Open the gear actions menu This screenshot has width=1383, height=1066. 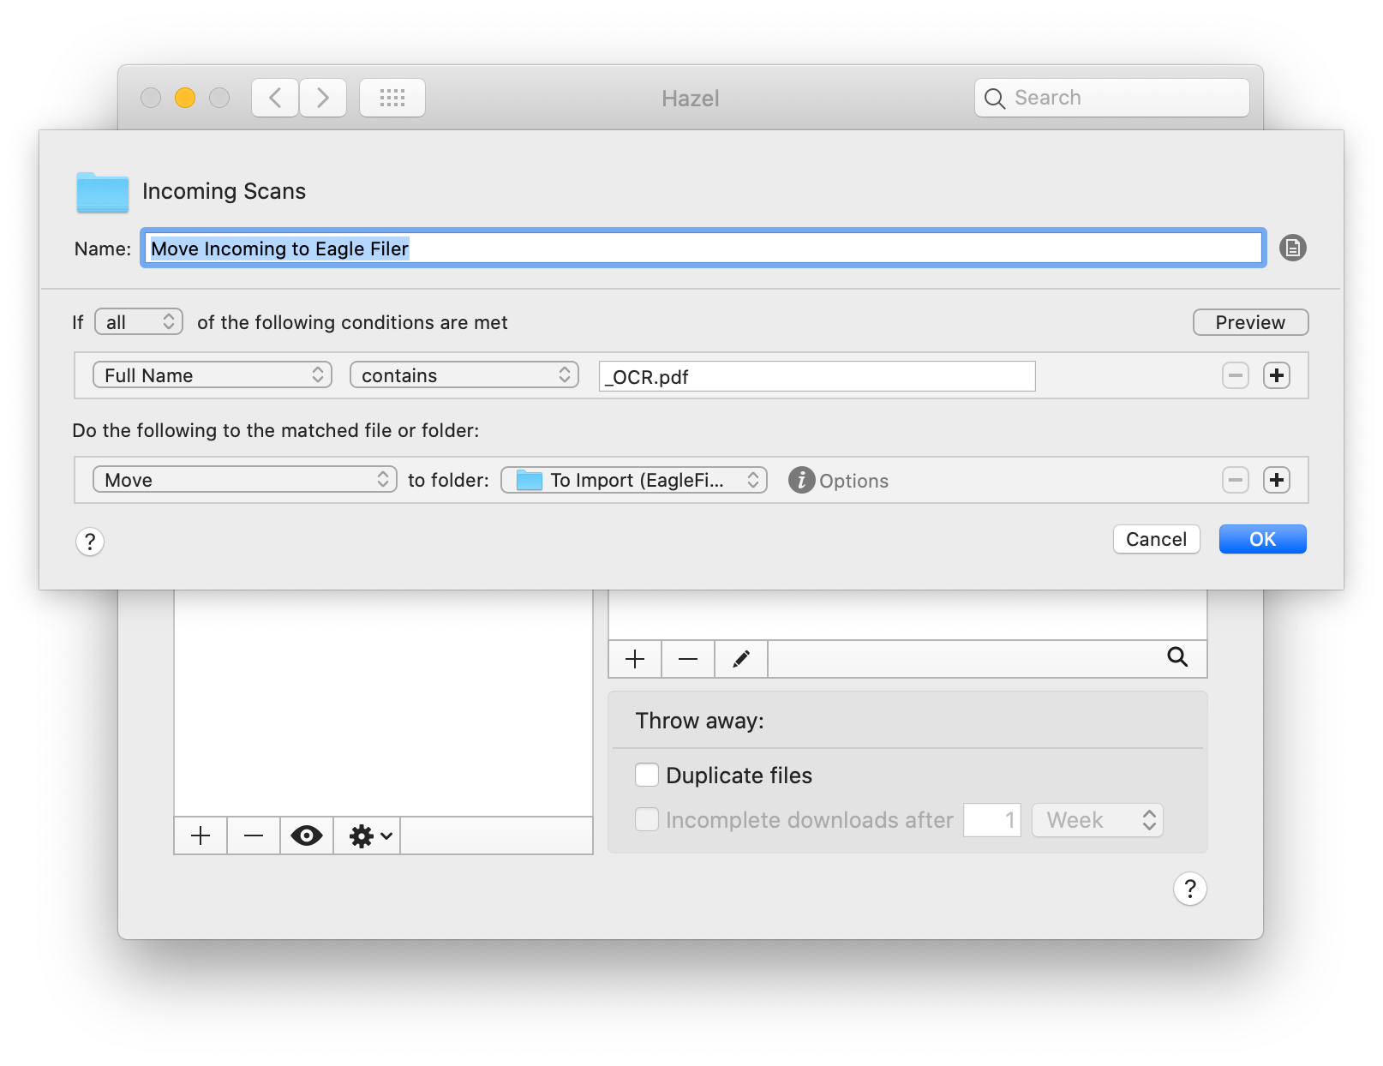tap(370, 835)
